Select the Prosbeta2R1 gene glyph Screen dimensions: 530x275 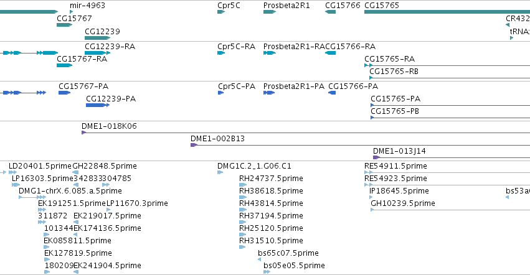pos(270,12)
